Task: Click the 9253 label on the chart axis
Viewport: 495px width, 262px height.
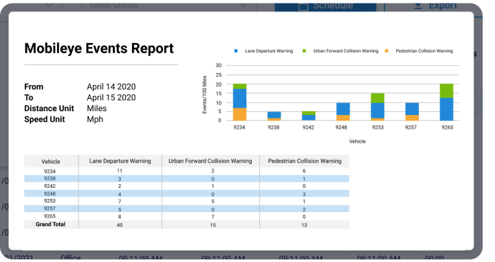Action: (x=377, y=127)
